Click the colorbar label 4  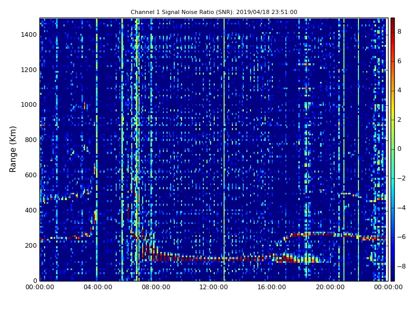coord(399,90)
